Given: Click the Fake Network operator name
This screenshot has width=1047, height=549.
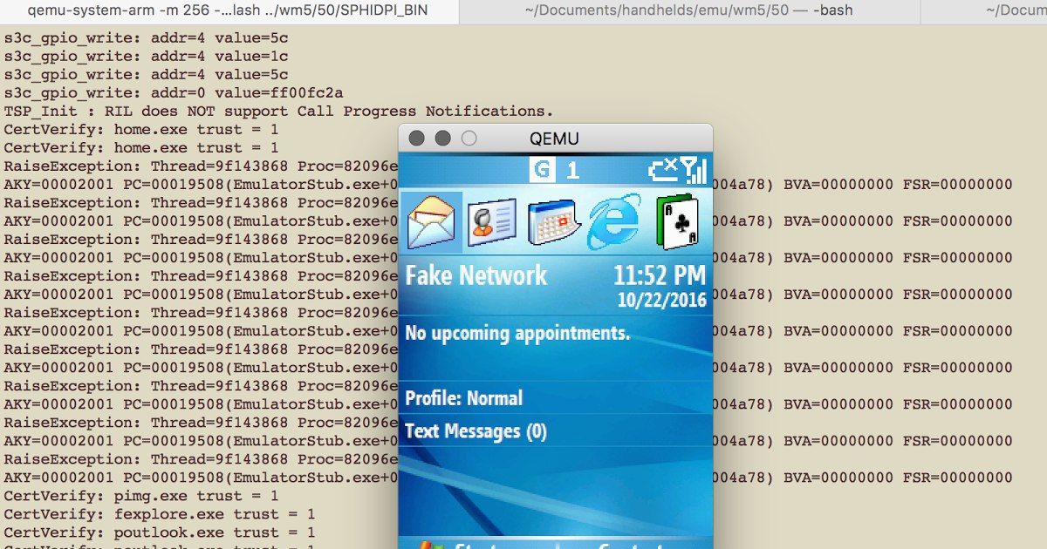Looking at the screenshot, I should point(476,275).
